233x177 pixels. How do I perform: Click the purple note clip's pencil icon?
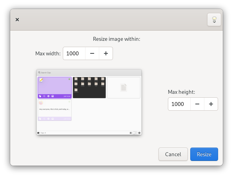41,80
